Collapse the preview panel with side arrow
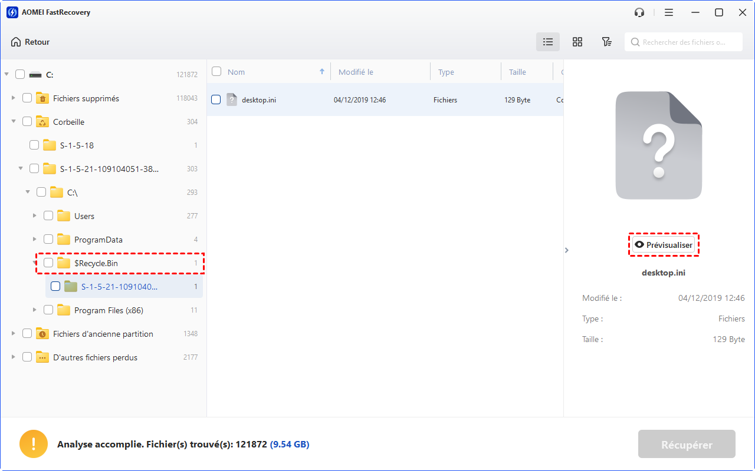The image size is (755, 471). [567, 250]
